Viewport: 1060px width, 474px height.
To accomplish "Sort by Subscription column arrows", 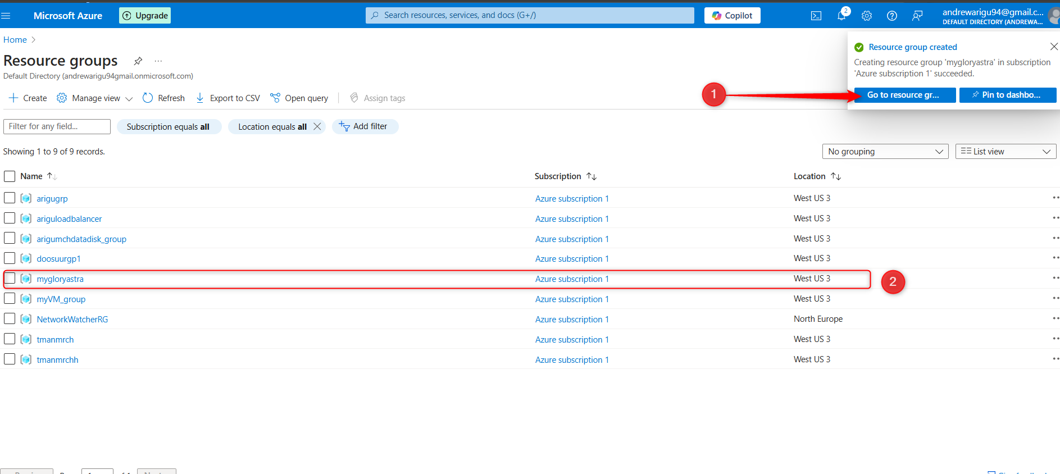I will pyautogui.click(x=592, y=176).
